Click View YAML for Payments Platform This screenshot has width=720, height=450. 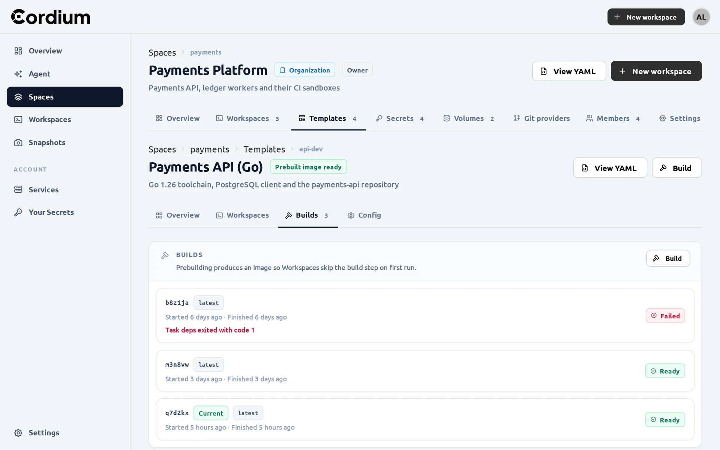pyautogui.click(x=569, y=71)
